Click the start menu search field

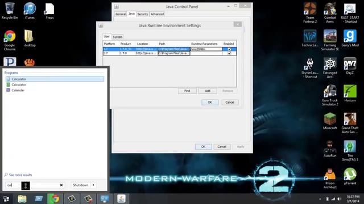pos(35,185)
